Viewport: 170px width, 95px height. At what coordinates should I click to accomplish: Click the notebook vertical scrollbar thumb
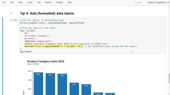point(169,78)
